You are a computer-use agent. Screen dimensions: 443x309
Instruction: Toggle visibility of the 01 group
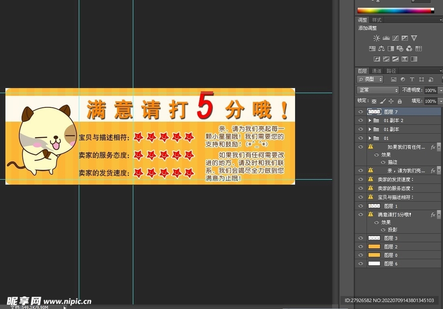(x=360, y=138)
